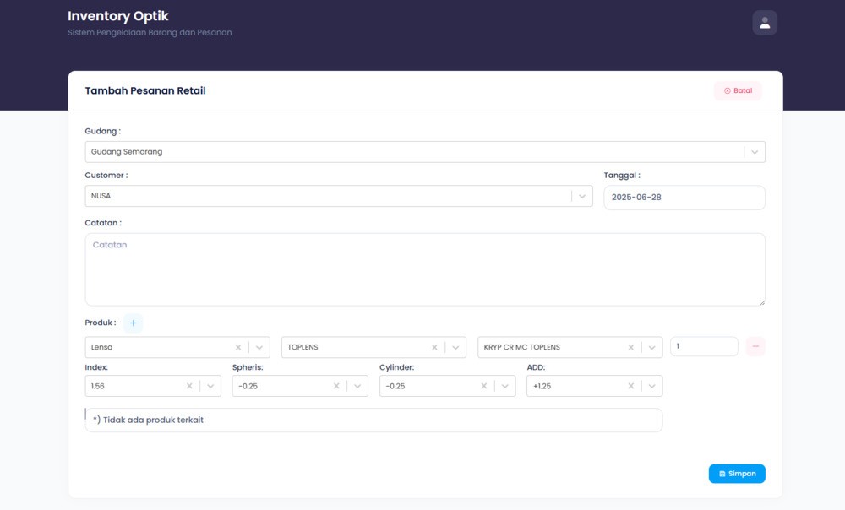Image resolution: width=845 pixels, height=510 pixels.
Task: Click the Produk section label
Action: point(101,323)
